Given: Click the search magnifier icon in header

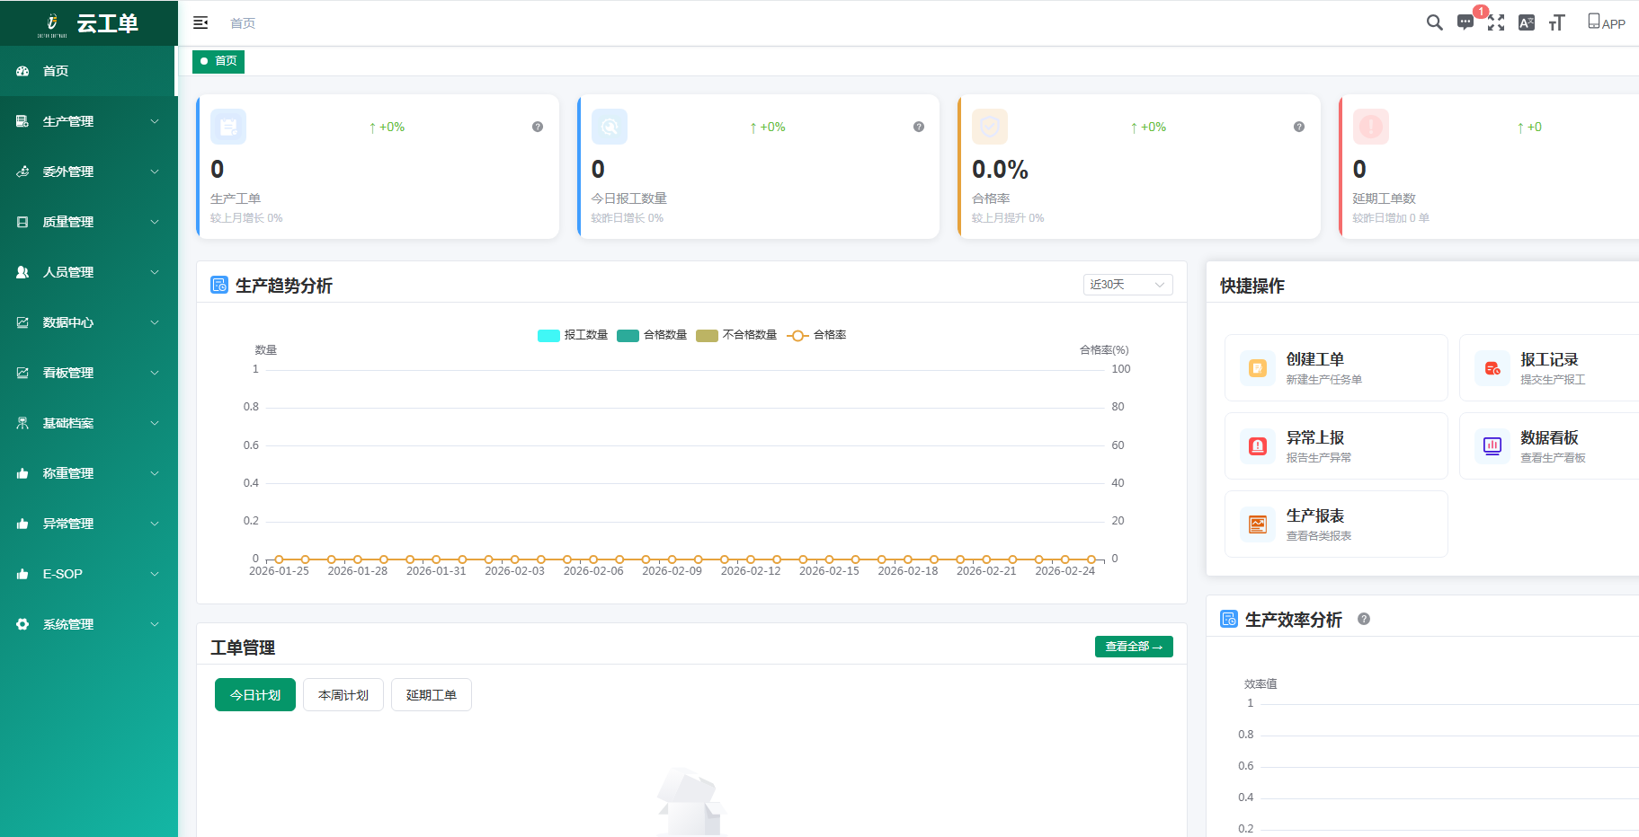Looking at the screenshot, I should click(1434, 22).
